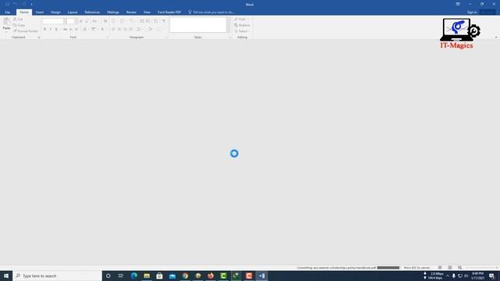Click the Shading paint bucket icon

click(150, 30)
